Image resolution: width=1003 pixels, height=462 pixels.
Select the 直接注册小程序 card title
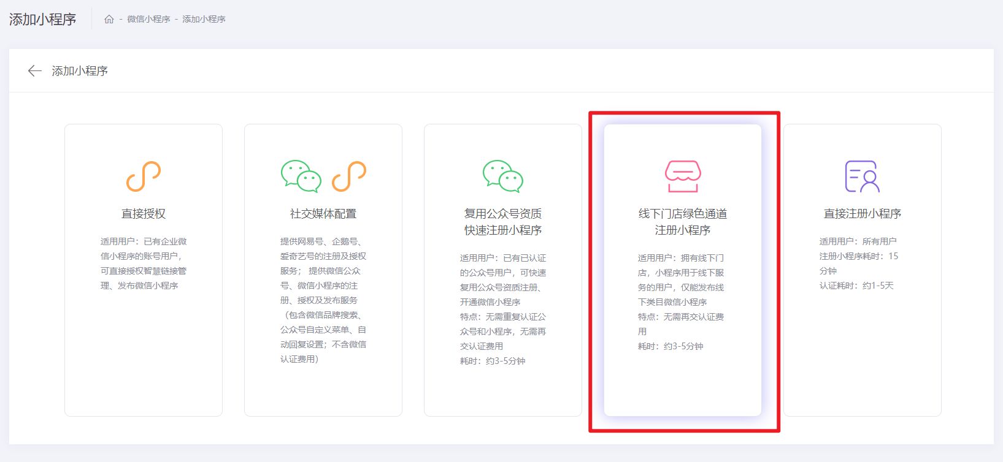click(x=863, y=214)
